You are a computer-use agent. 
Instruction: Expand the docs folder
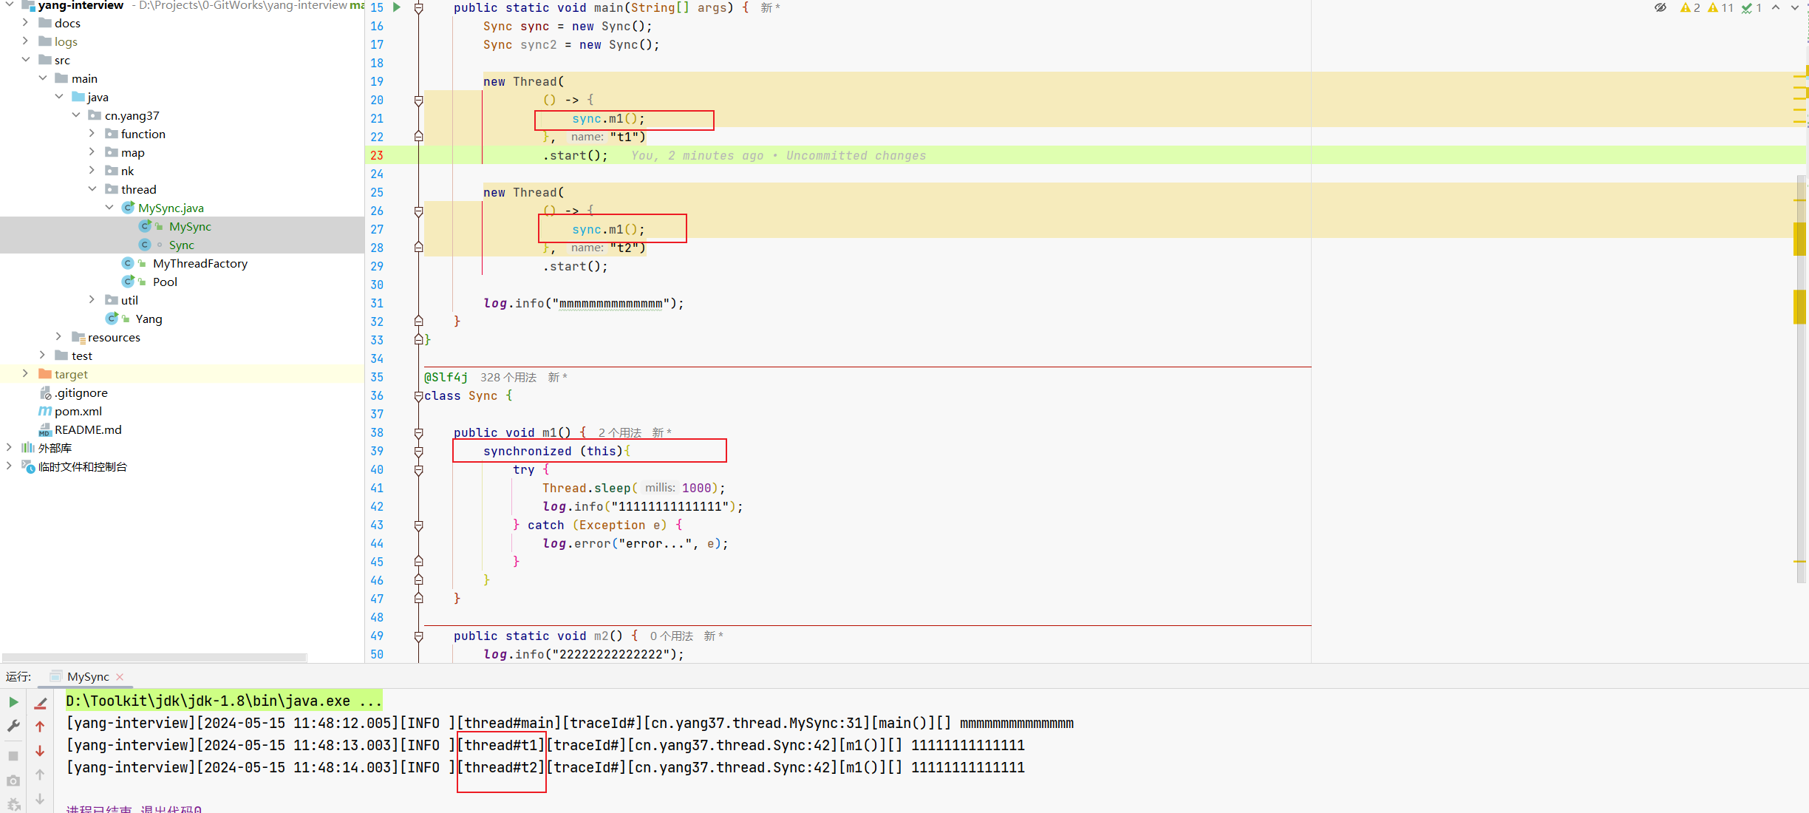coord(25,23)
